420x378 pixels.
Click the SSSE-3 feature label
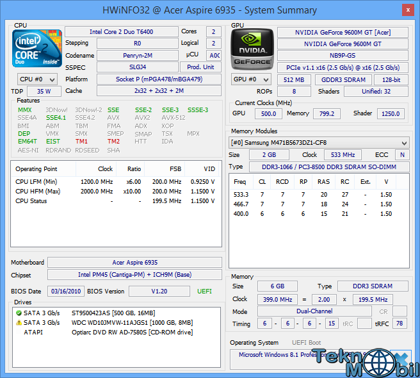pos(198,110)
